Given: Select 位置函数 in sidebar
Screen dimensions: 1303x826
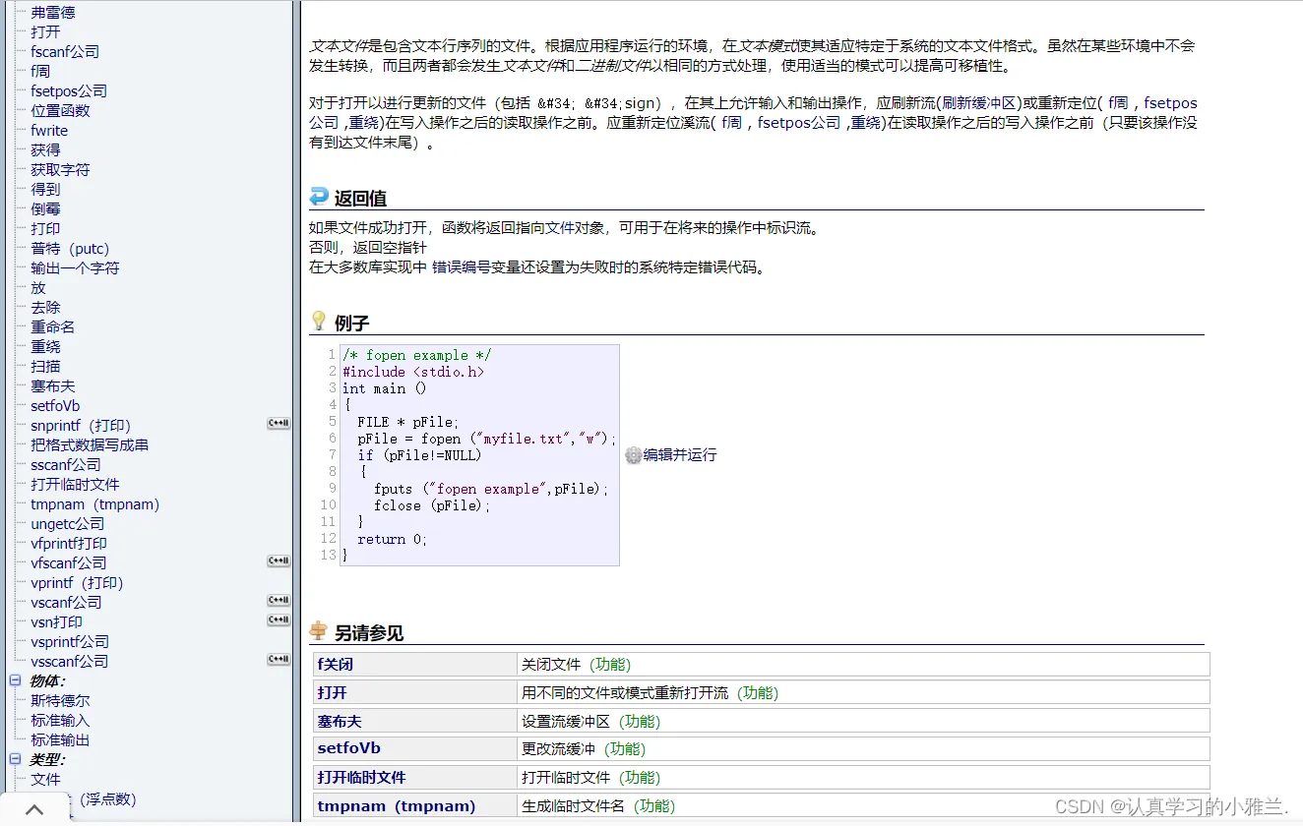Looking at the screenshot, I should pos(60,110).
